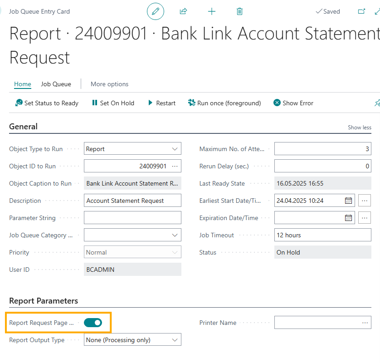Click Object ID to Run value 24009901

click(153, 166)
